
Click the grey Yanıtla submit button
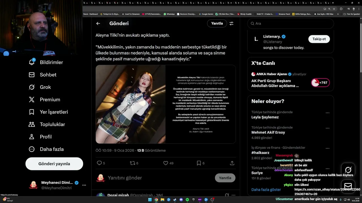(x=225, y=178)
